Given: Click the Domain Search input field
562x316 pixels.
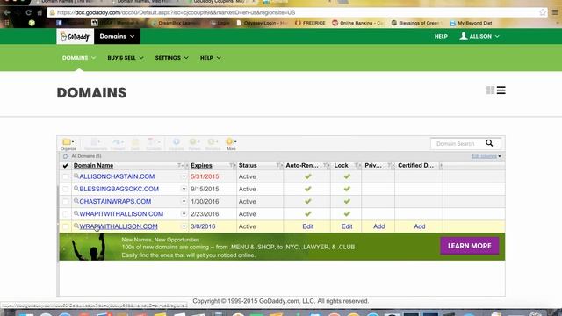Looking at the screenshot, I should coord(457,143).
